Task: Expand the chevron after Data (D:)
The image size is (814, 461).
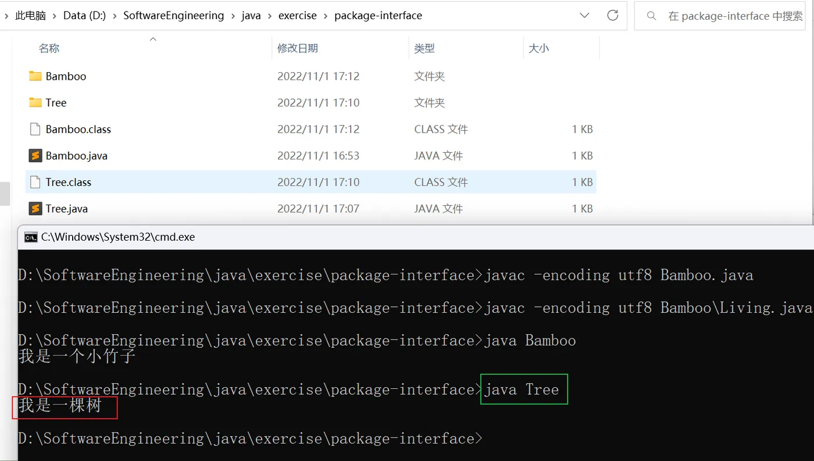Action: pos(115,16)
